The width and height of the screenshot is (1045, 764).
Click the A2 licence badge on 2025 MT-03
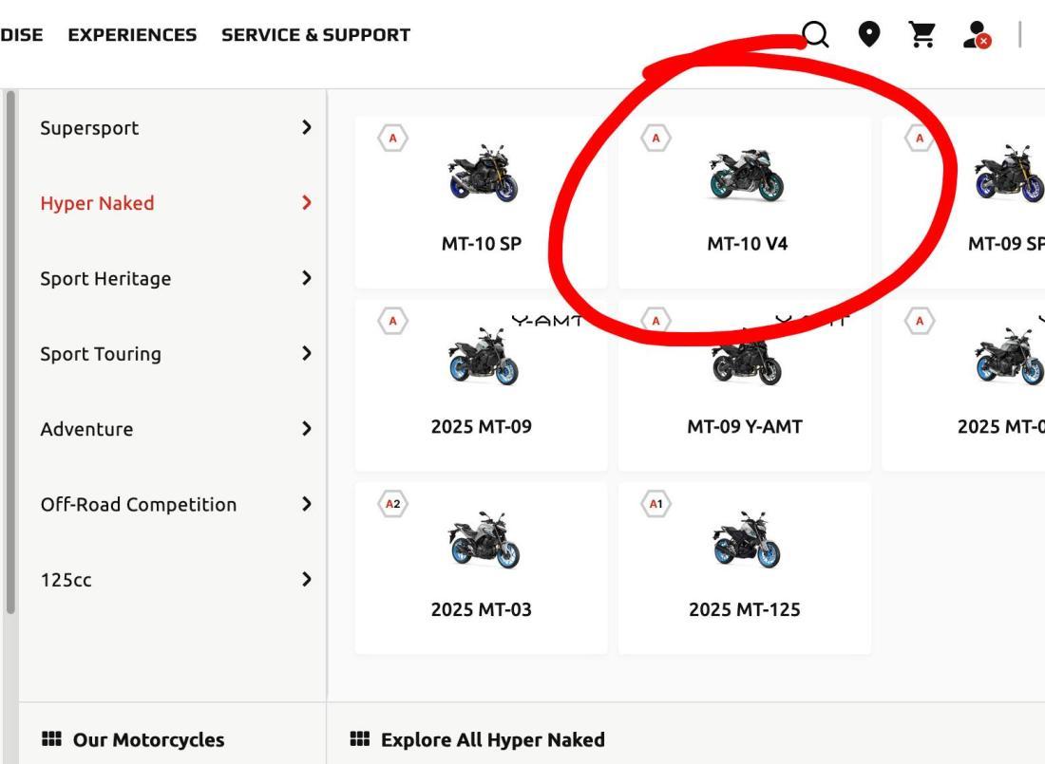coord(391,504)
